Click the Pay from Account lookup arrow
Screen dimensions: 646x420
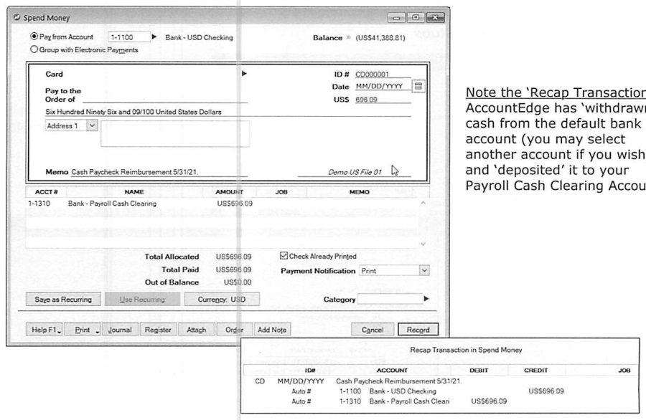[x=154, y=37]
